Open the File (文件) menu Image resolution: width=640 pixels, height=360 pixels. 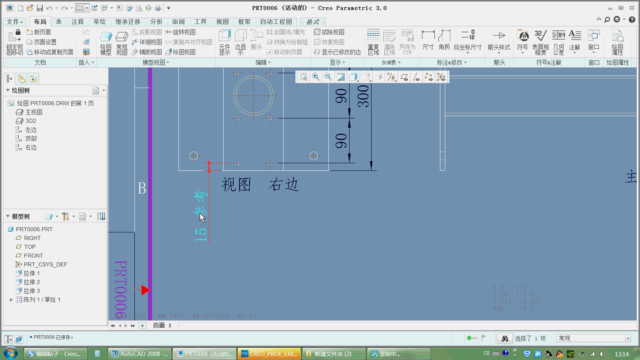pyautogui.click(x=15, y=22)
